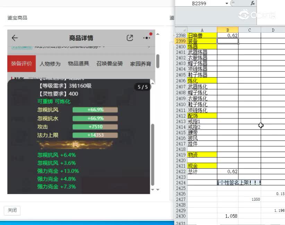Select the 腰带 cell
The height and width of the screenshot is (225, 285).
[202, 133]
